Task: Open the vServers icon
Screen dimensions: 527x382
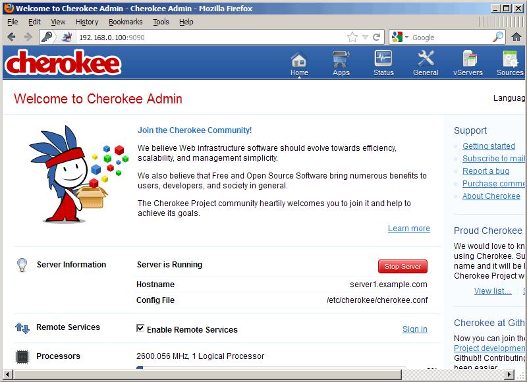Action: tap(468, 59)
